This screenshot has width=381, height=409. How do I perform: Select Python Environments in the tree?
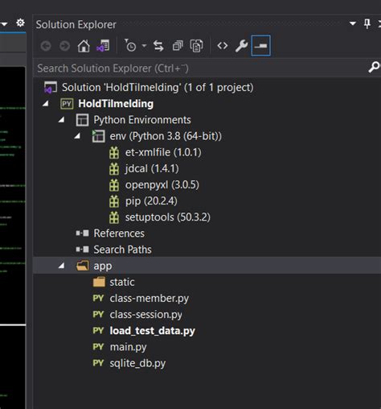[x=142, y=120]
